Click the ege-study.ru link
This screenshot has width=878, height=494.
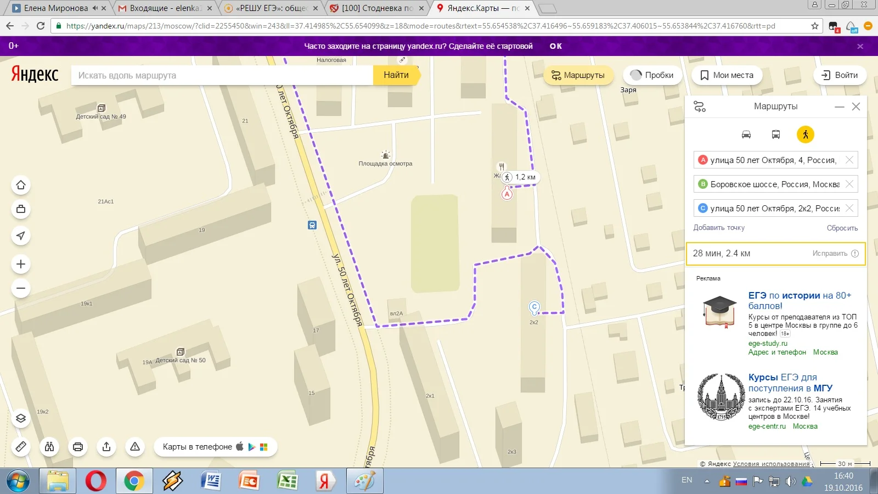click(x=768, y=344)
